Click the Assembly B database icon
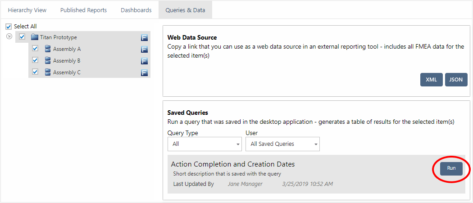The width and height of the screenshot is (473, 203). point(48,61)
